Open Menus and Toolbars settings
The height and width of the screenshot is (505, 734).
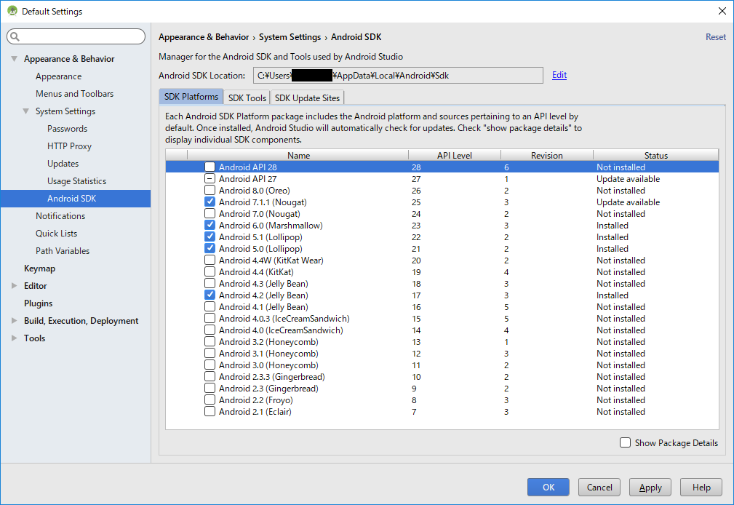pyautogui.click(x=74, y=94)
